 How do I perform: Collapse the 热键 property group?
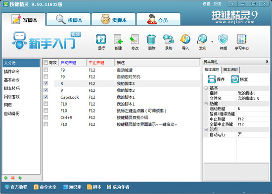point(206,104)
